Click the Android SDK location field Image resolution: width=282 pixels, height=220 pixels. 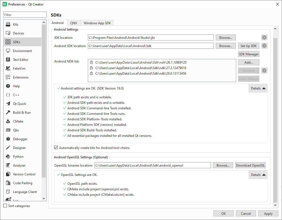(151, 46)
